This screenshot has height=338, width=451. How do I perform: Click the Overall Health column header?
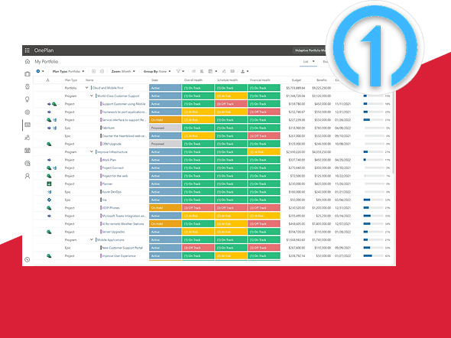coord(193,80)
